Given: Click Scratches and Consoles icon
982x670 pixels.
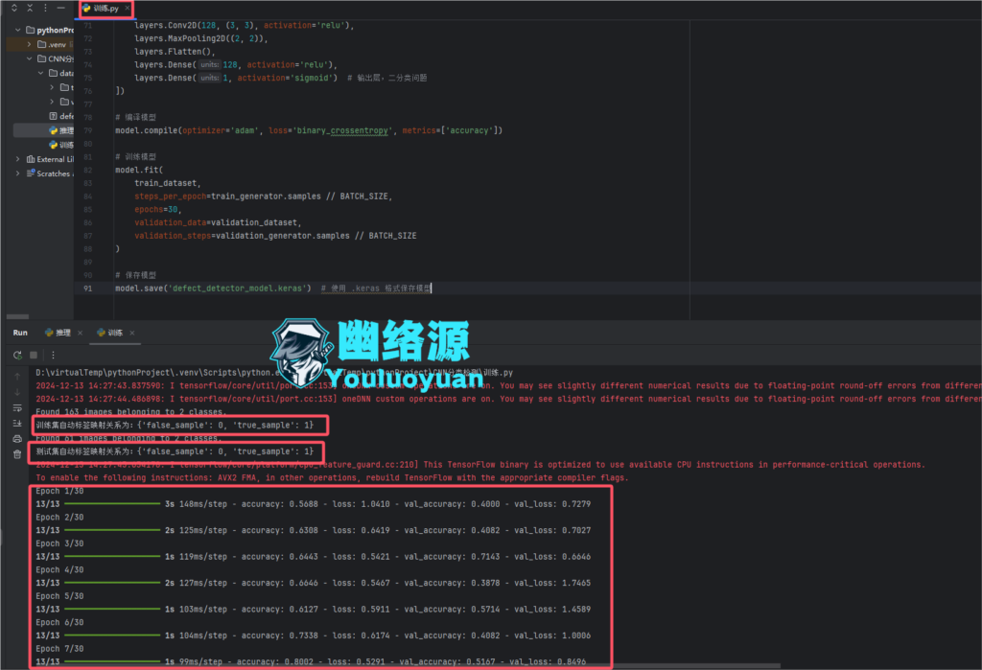Looking at the screenshot, I should tap(31, 173).
